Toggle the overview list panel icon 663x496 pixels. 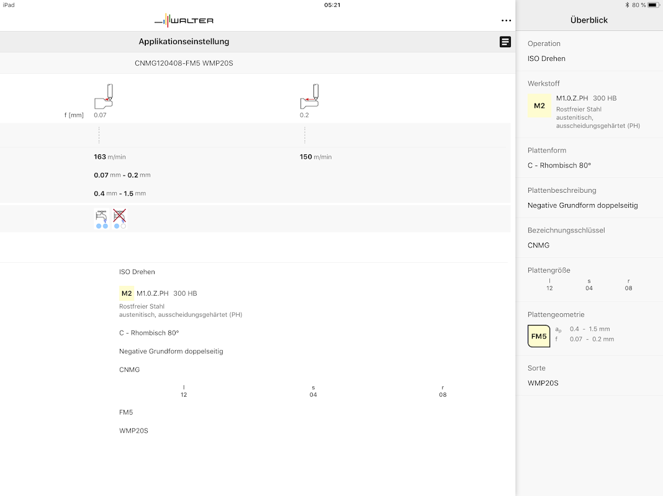click(505, 42)
